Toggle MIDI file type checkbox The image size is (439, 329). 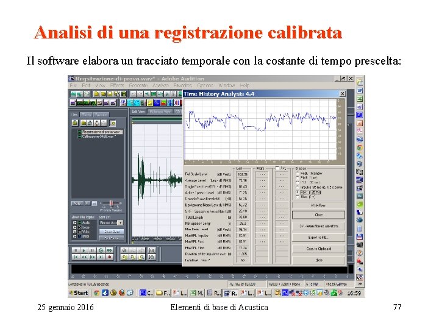75,236
